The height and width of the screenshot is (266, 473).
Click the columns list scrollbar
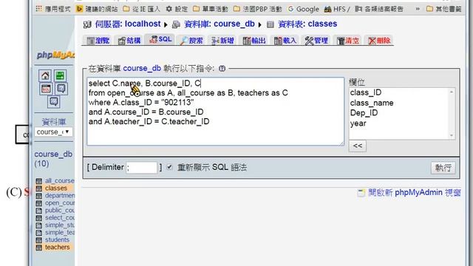pos(452,113)
